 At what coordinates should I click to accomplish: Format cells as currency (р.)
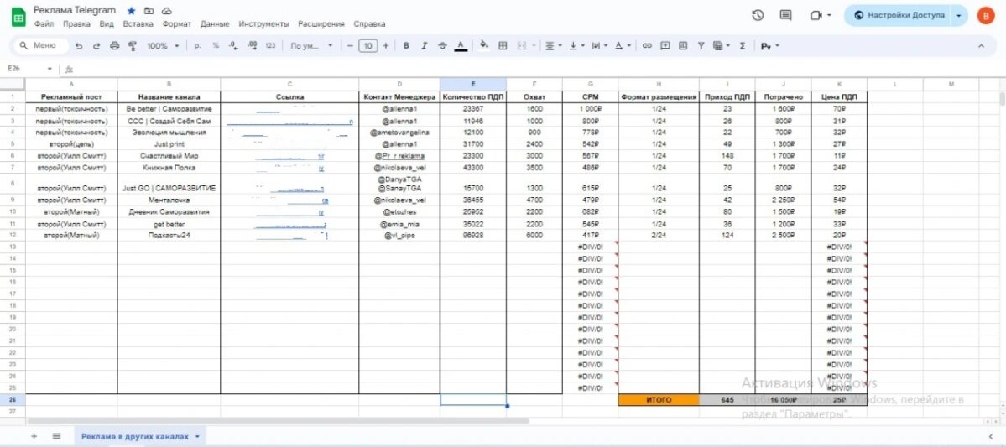pyautogui.click(x=198, y=45)
